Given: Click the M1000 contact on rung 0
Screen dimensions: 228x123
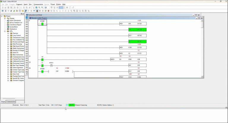Looking at the screenshot, I should coord(42,24).
